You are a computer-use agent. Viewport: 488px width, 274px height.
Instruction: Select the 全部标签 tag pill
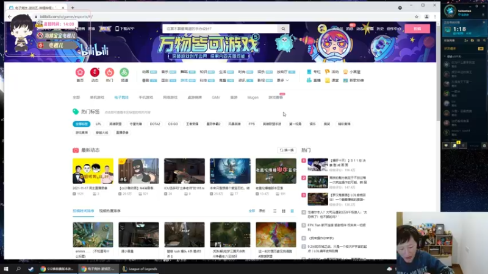[x=82, y=124]
